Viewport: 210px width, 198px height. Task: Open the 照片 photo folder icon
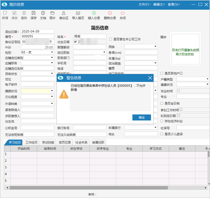click(52, 13)
